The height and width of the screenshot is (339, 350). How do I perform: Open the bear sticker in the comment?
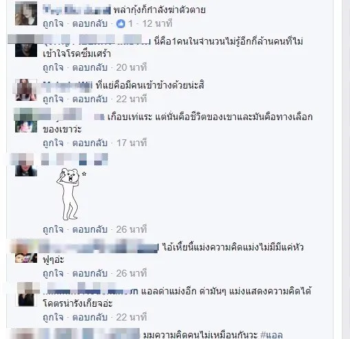pos(69,194)
